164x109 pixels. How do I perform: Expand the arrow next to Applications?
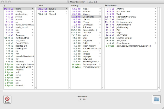33,14
